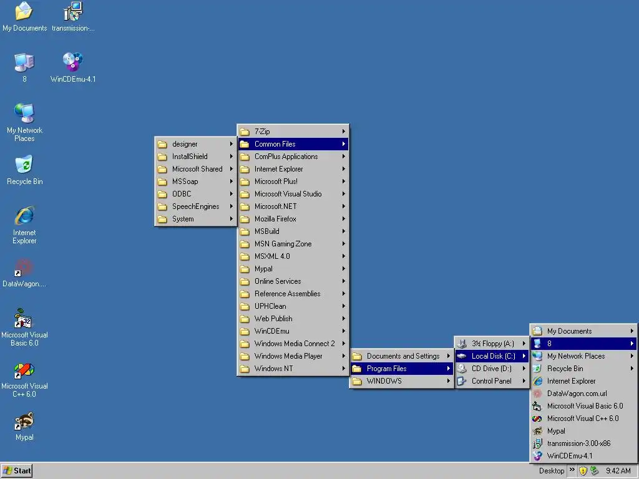
Task: Open the UPHClean folder
Action: pyautogui.click(x=293, y=306)
